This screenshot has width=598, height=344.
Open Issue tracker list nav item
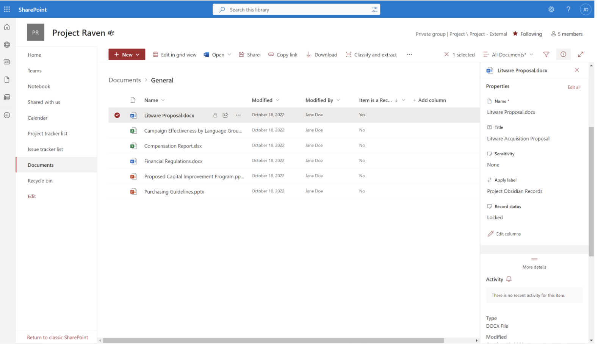45,150
